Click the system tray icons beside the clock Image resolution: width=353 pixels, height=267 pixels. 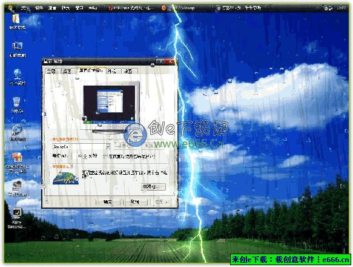pyautogui.click(x=328, y=8)
